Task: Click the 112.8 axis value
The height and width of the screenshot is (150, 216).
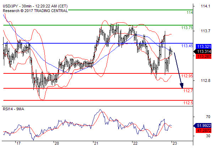Action: [x=205, y=80]
